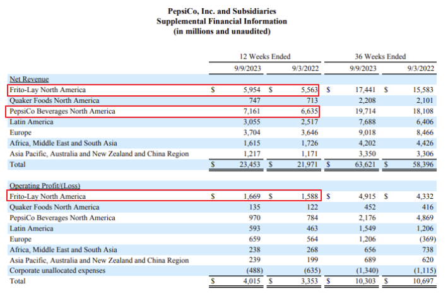
Task: Click the PepsiCo Beverages revenue value 7,161
Action: 252,111
